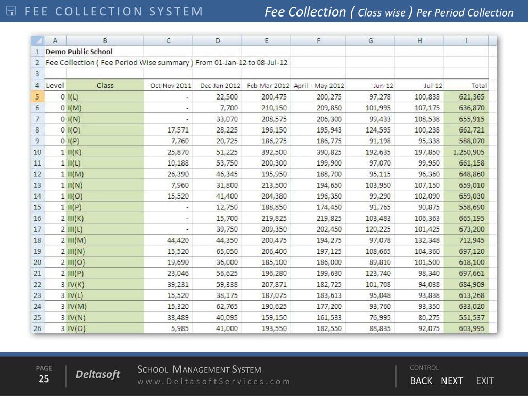The width and height of the screenshot is (528, 396).
Task: Select column A header
Action: pos(55,41)
